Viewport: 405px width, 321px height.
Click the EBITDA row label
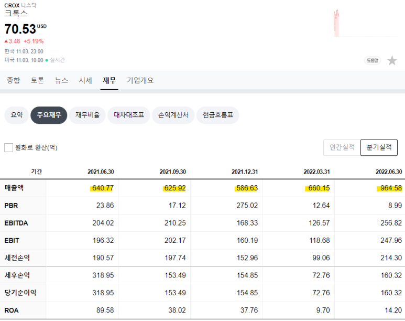(16, 223)
